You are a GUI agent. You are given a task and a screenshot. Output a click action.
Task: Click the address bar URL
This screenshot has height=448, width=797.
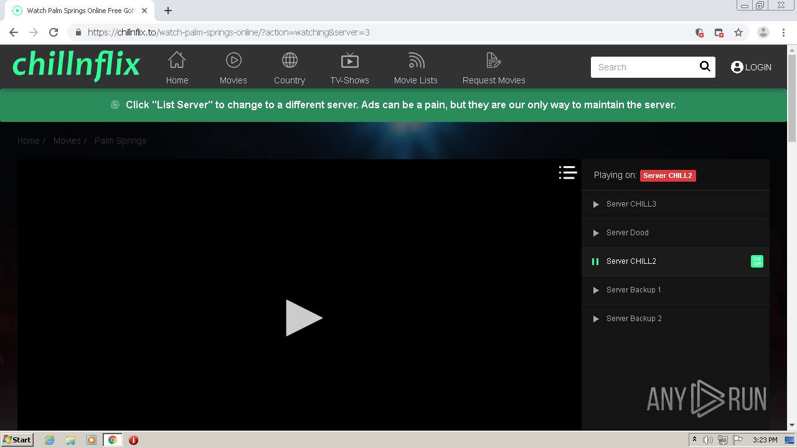coord(229,32)
